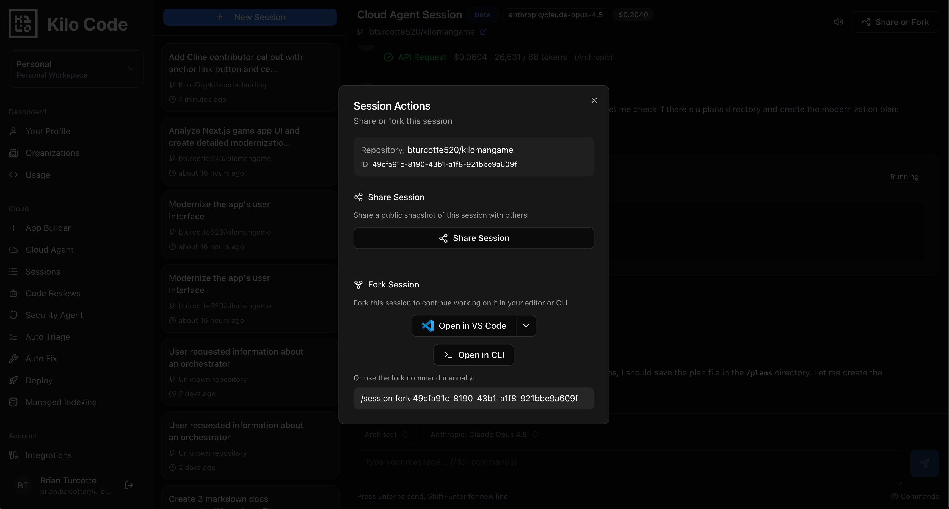Open Code Reviews from sidebar
Screen dimensions: 949x509
[x=53, y=293]
